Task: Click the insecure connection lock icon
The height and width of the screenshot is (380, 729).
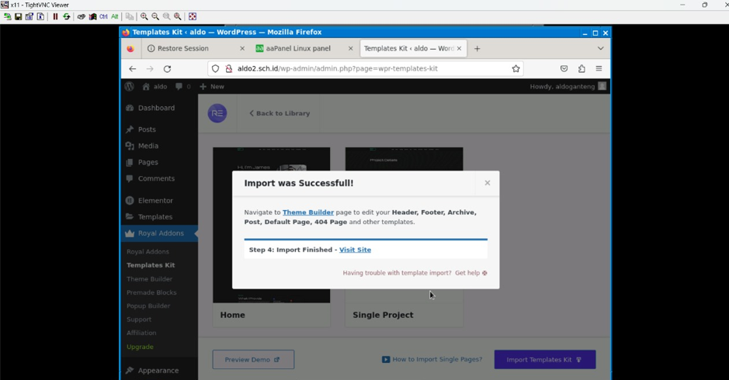Action: [228, 69]
